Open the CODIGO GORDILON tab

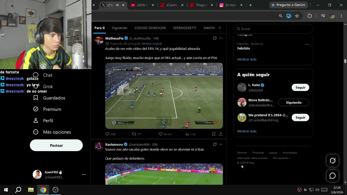click(150, 28)
